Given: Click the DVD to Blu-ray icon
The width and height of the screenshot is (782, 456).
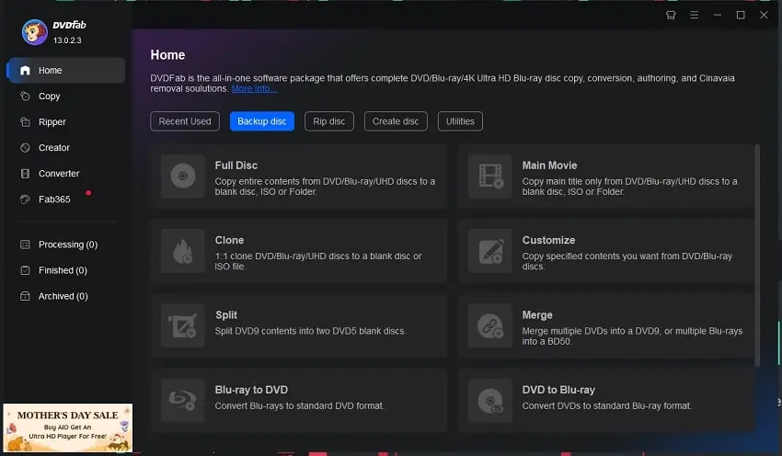Looking at the screenshot, I should [x=490, y=400].
